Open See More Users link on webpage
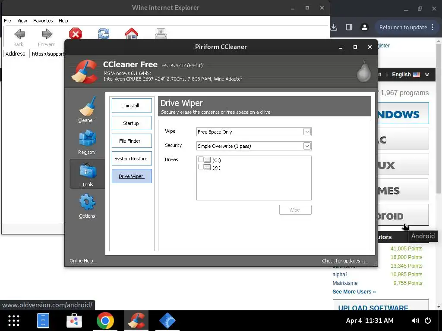Screen dimensions: 442x331 [354, 292]
